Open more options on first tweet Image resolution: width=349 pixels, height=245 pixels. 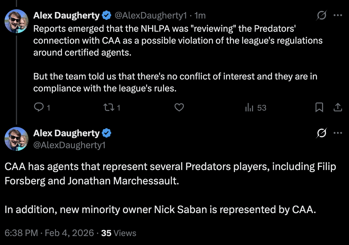(x=338, y=16)
